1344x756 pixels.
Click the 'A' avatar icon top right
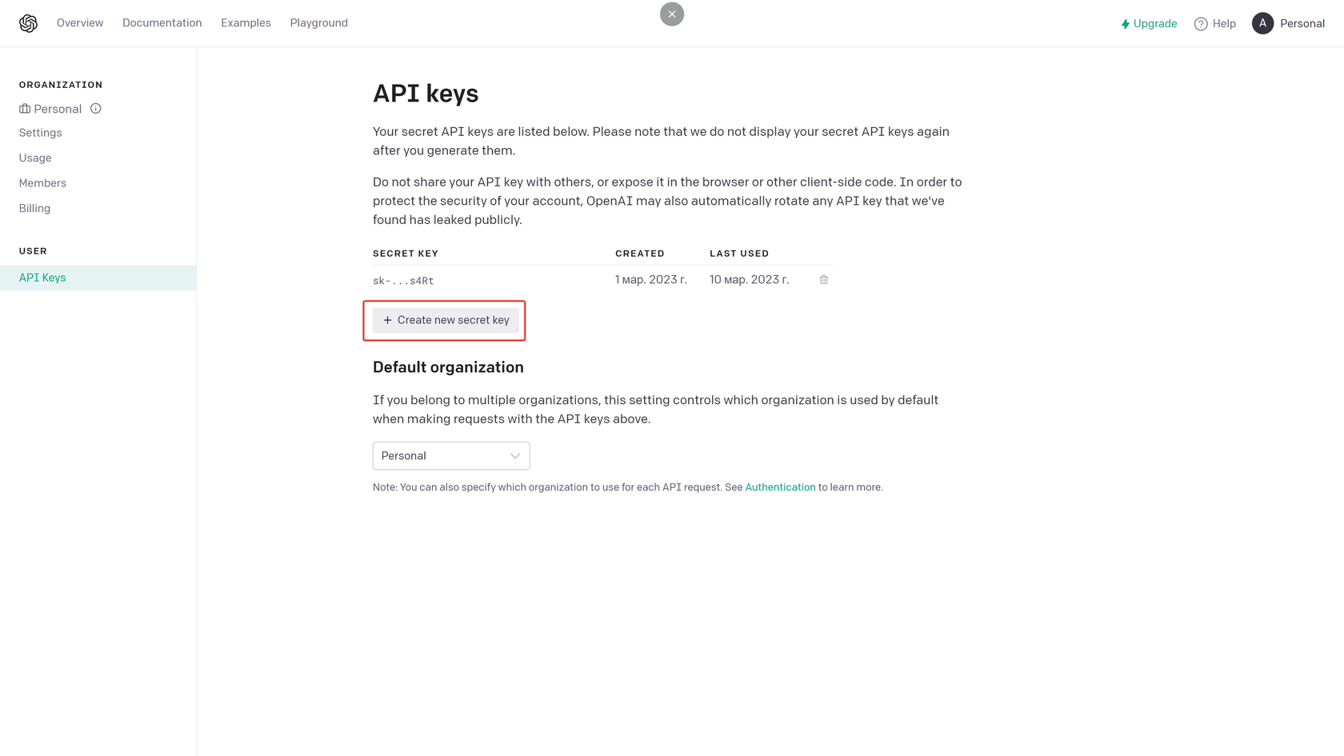[1262, 23]
